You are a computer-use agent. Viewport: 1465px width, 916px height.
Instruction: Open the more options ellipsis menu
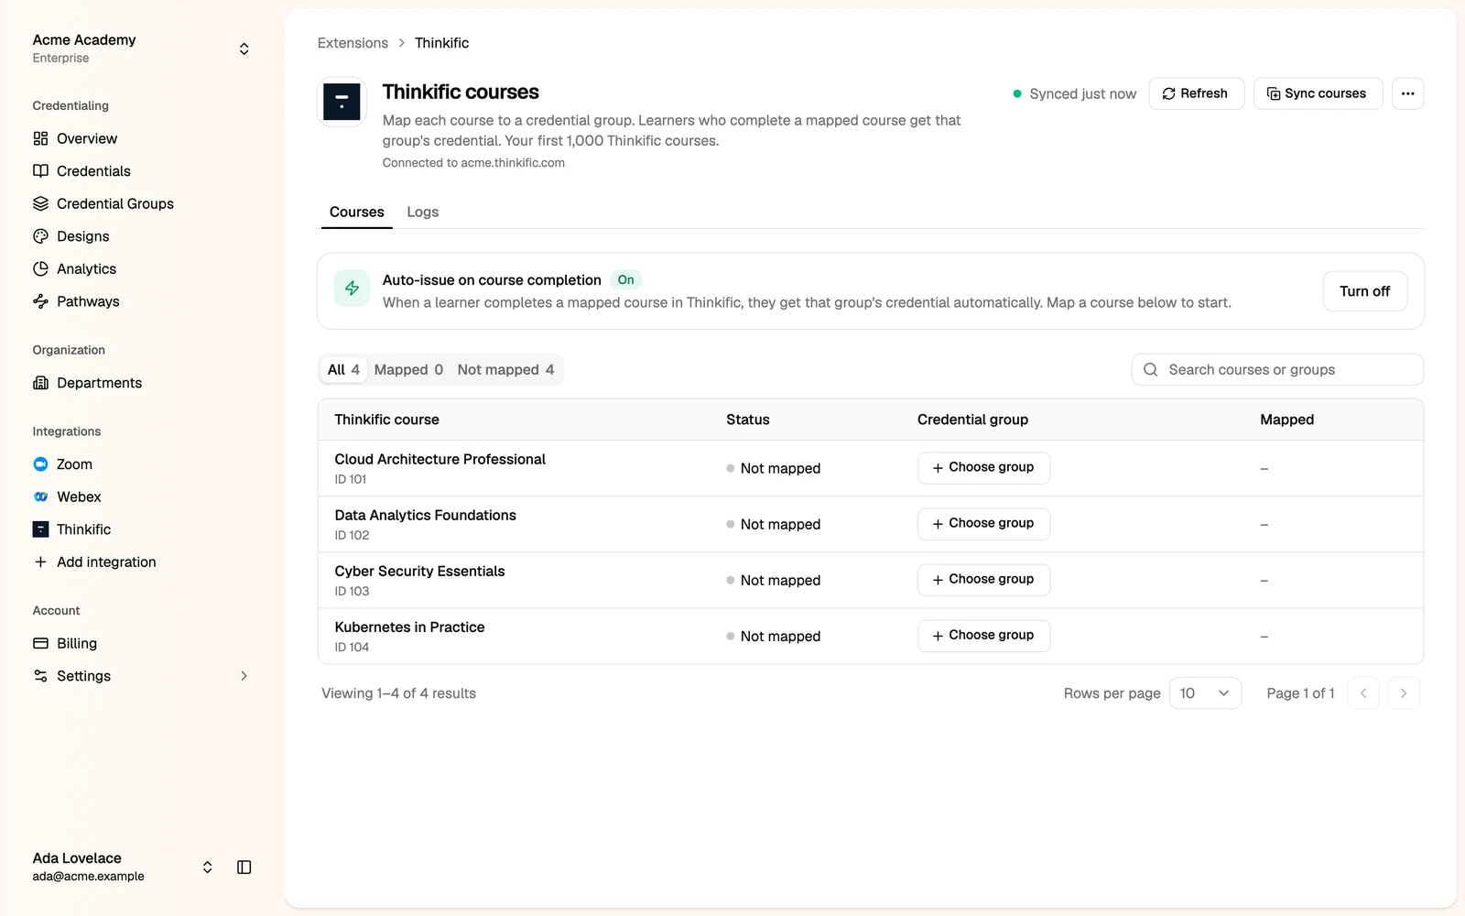click(x=1407, y=93)
